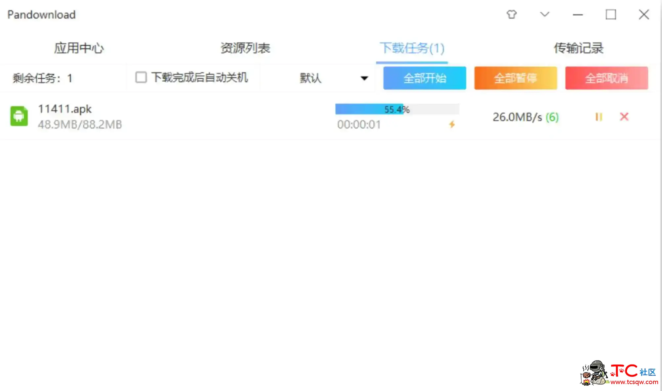662x391 pixels.
Task: Click the 全部取消 button
Action: point(606,78)
